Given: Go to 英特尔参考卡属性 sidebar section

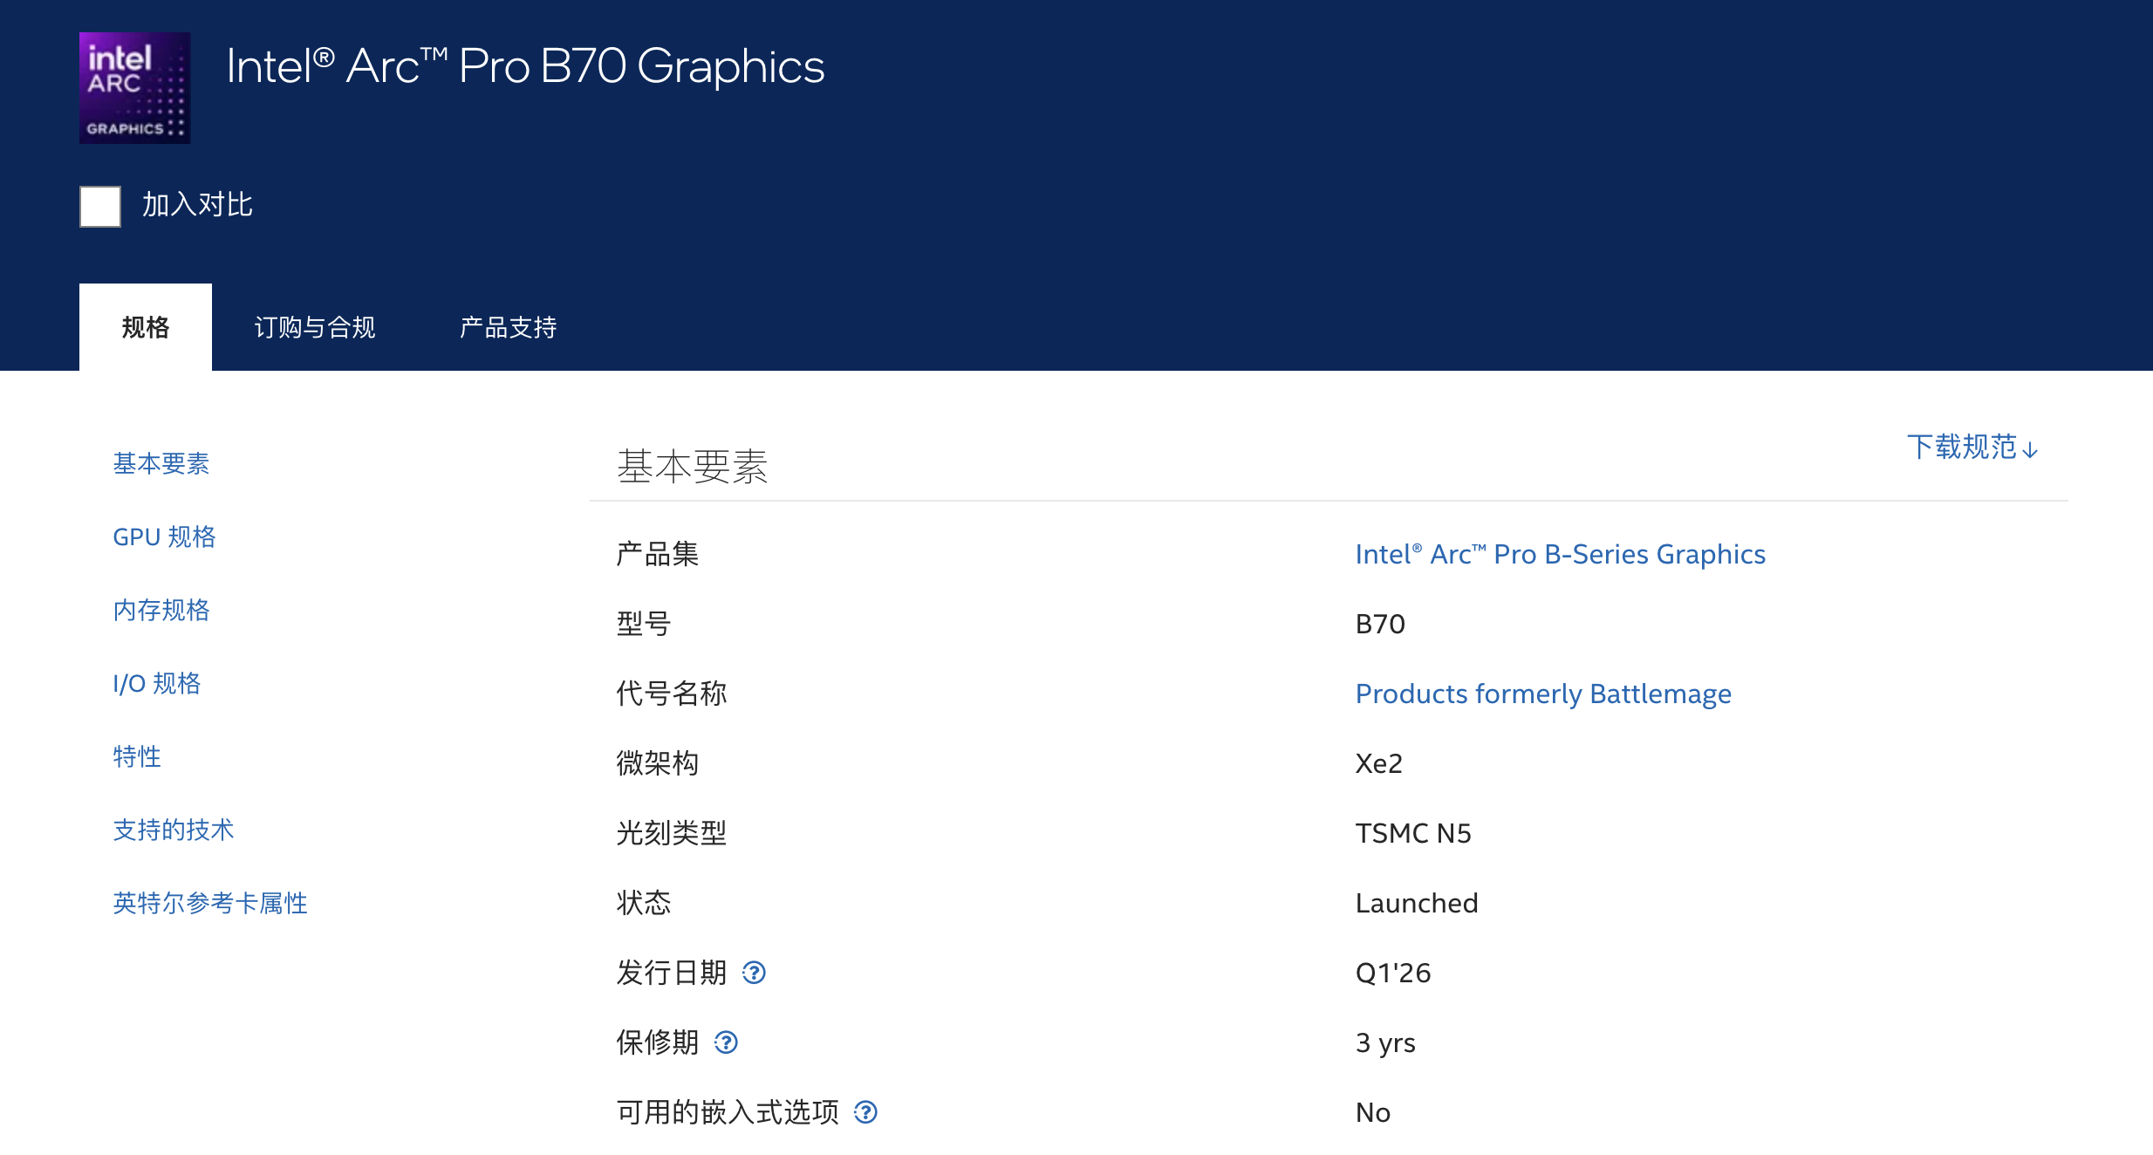Looking at the screenshot, I should pos(210,904).
